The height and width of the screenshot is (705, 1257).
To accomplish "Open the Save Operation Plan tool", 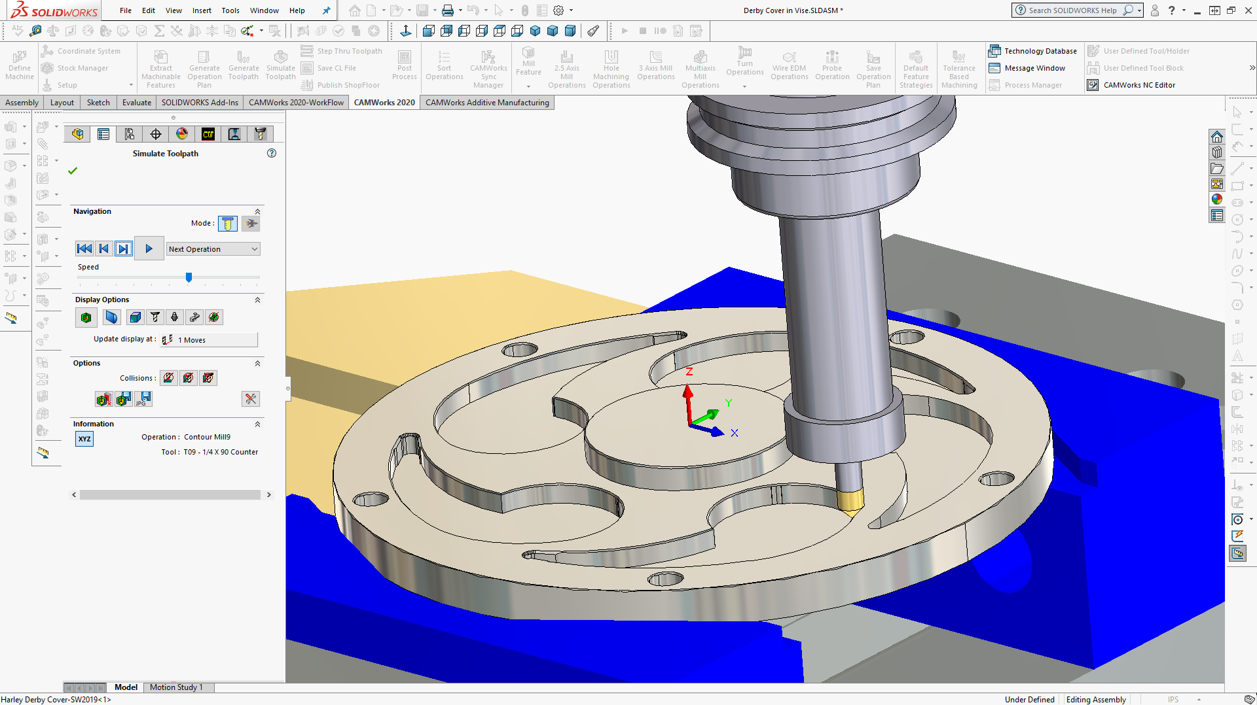I will point(873,65).
